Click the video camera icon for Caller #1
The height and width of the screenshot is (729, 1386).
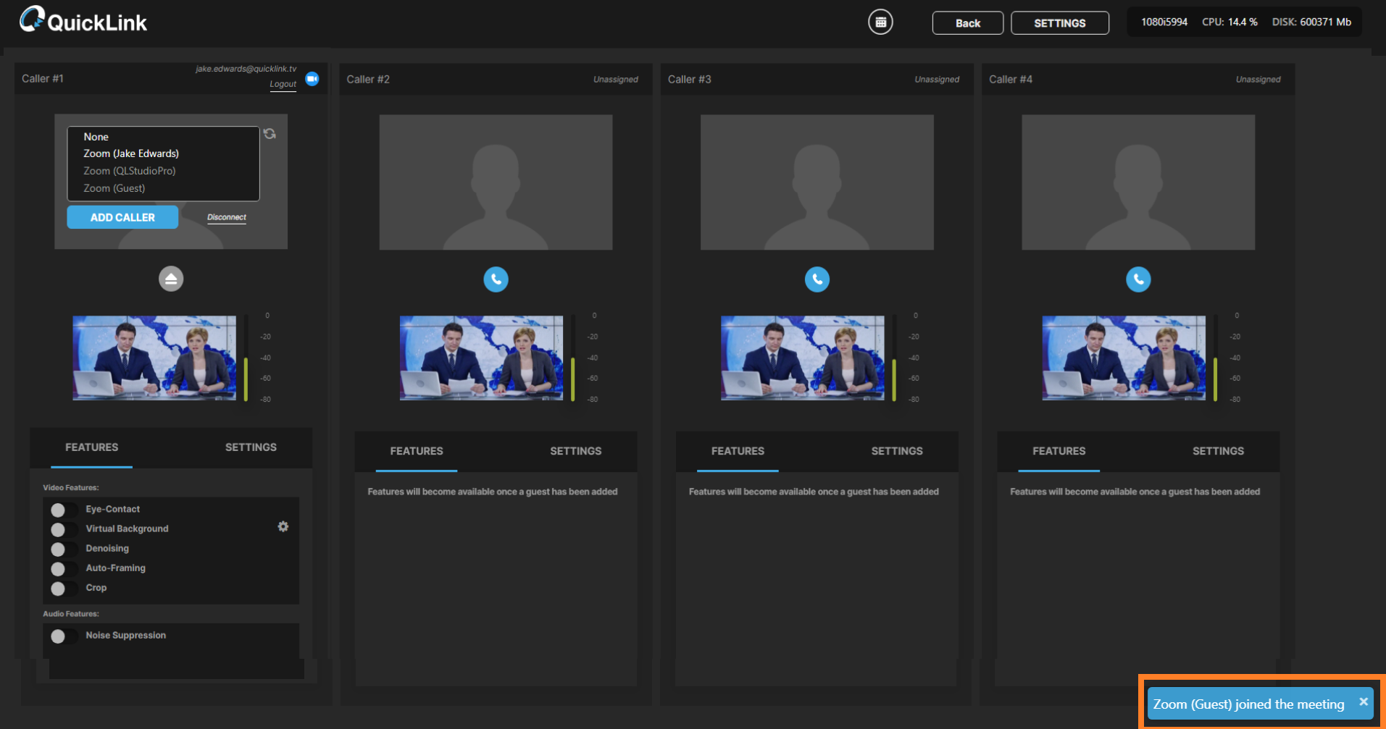coord(312,78)
